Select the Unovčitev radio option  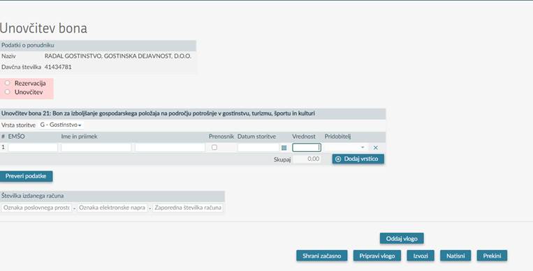click(7, 92)
